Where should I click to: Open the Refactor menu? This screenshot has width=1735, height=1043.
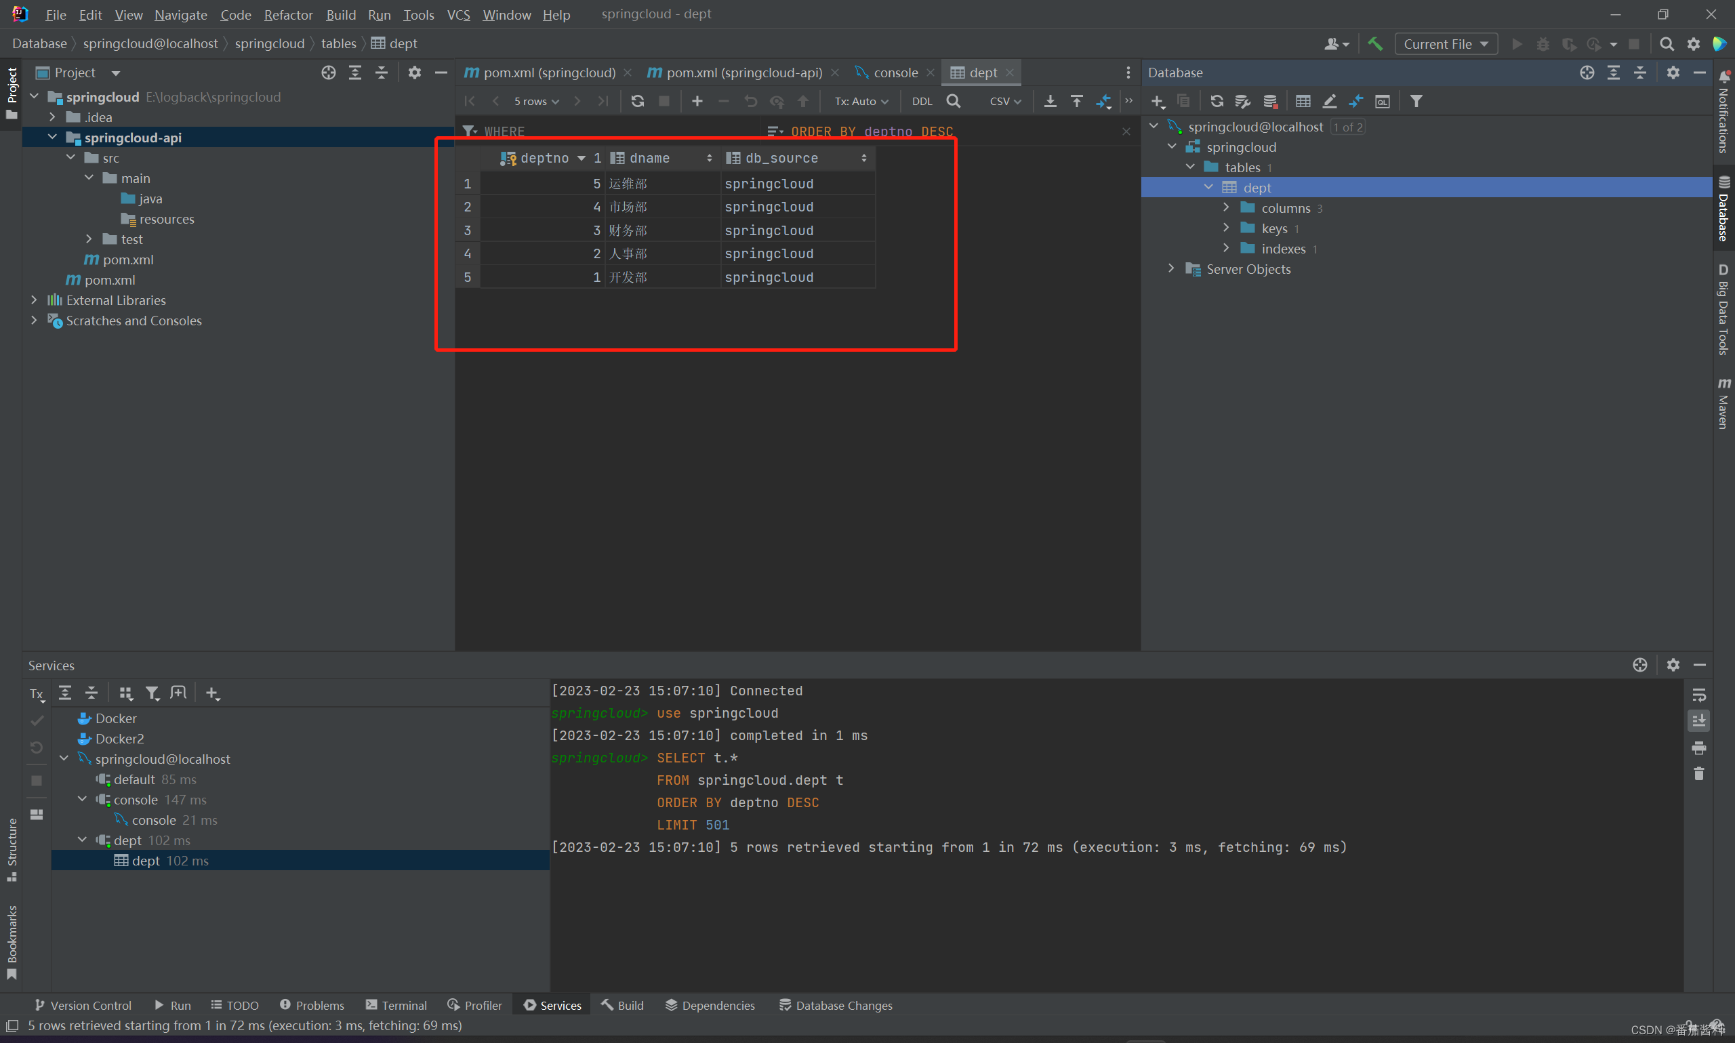pyautogui.click(x=287, y=15)
